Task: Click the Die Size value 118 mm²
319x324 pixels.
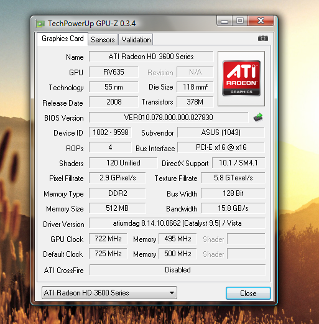Action: click(x=195, y=87)
